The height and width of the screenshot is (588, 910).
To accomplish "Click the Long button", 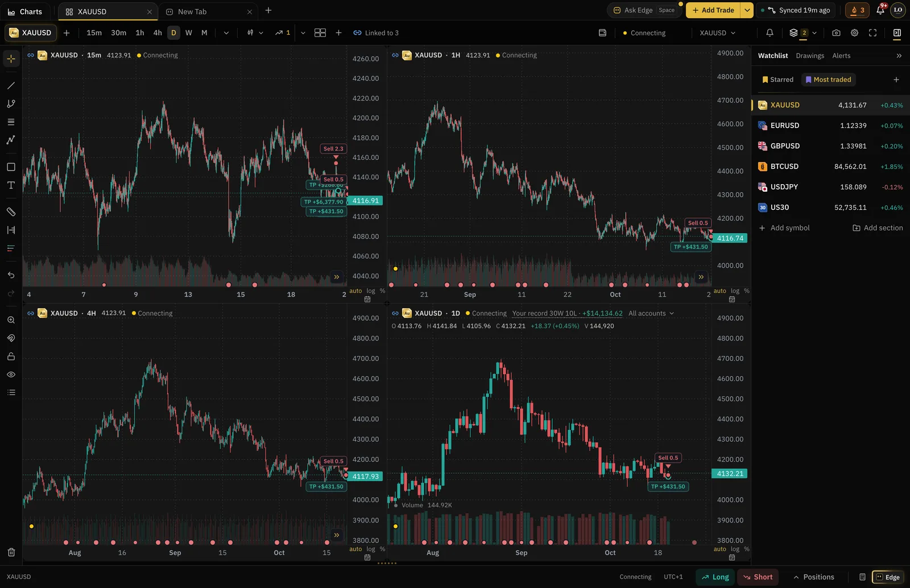I will tap(715, 577).
